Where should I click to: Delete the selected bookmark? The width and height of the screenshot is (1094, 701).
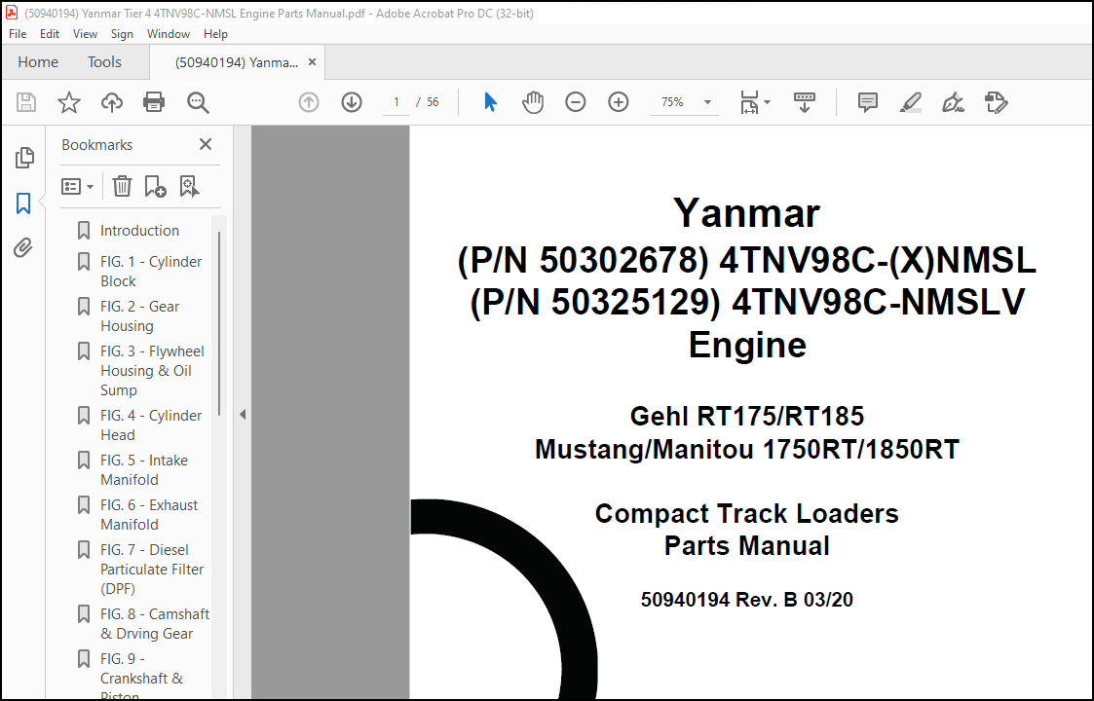(121, 185)
